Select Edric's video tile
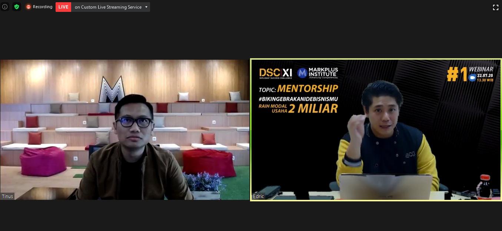 pos(376,130)
